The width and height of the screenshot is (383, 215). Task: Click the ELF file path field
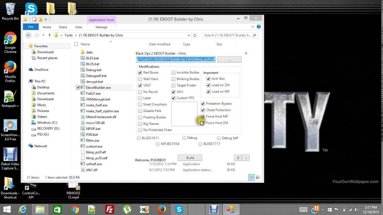pyautogui.click(x=176, y=59)
